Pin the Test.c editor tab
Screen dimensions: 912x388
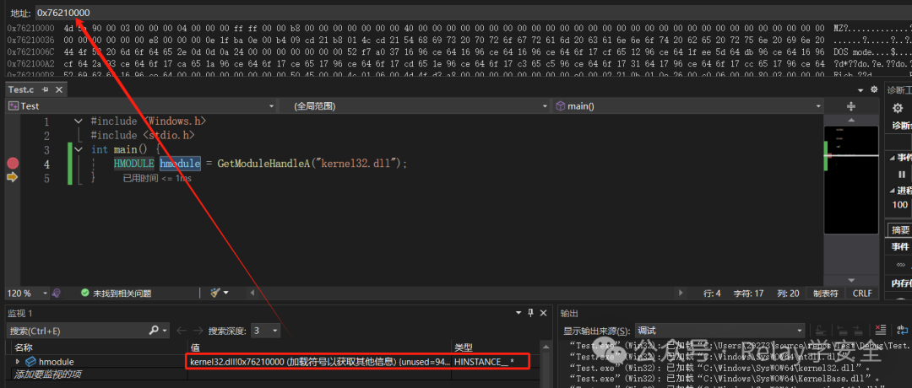pos(46,90)
